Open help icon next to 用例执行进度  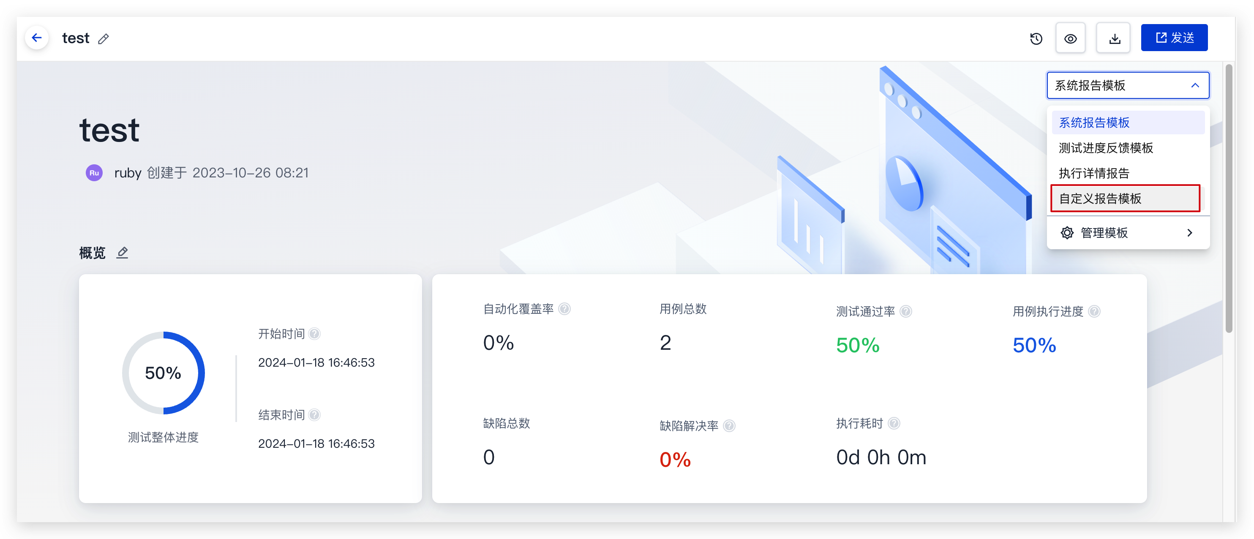click(x=1094, y=311)
